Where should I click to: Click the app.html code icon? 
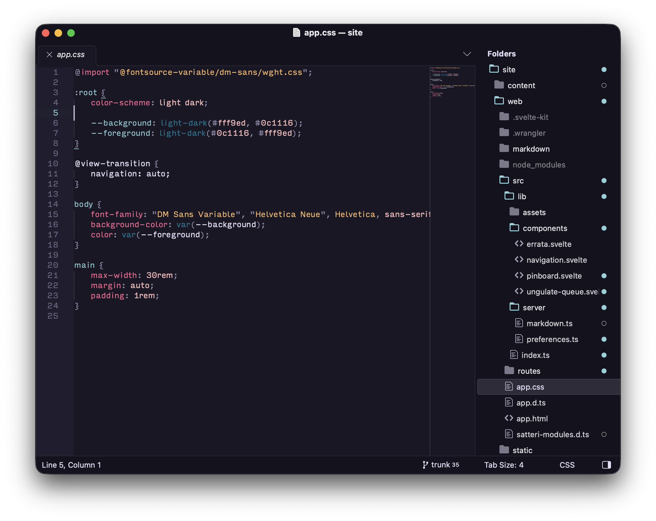point(509,418)
